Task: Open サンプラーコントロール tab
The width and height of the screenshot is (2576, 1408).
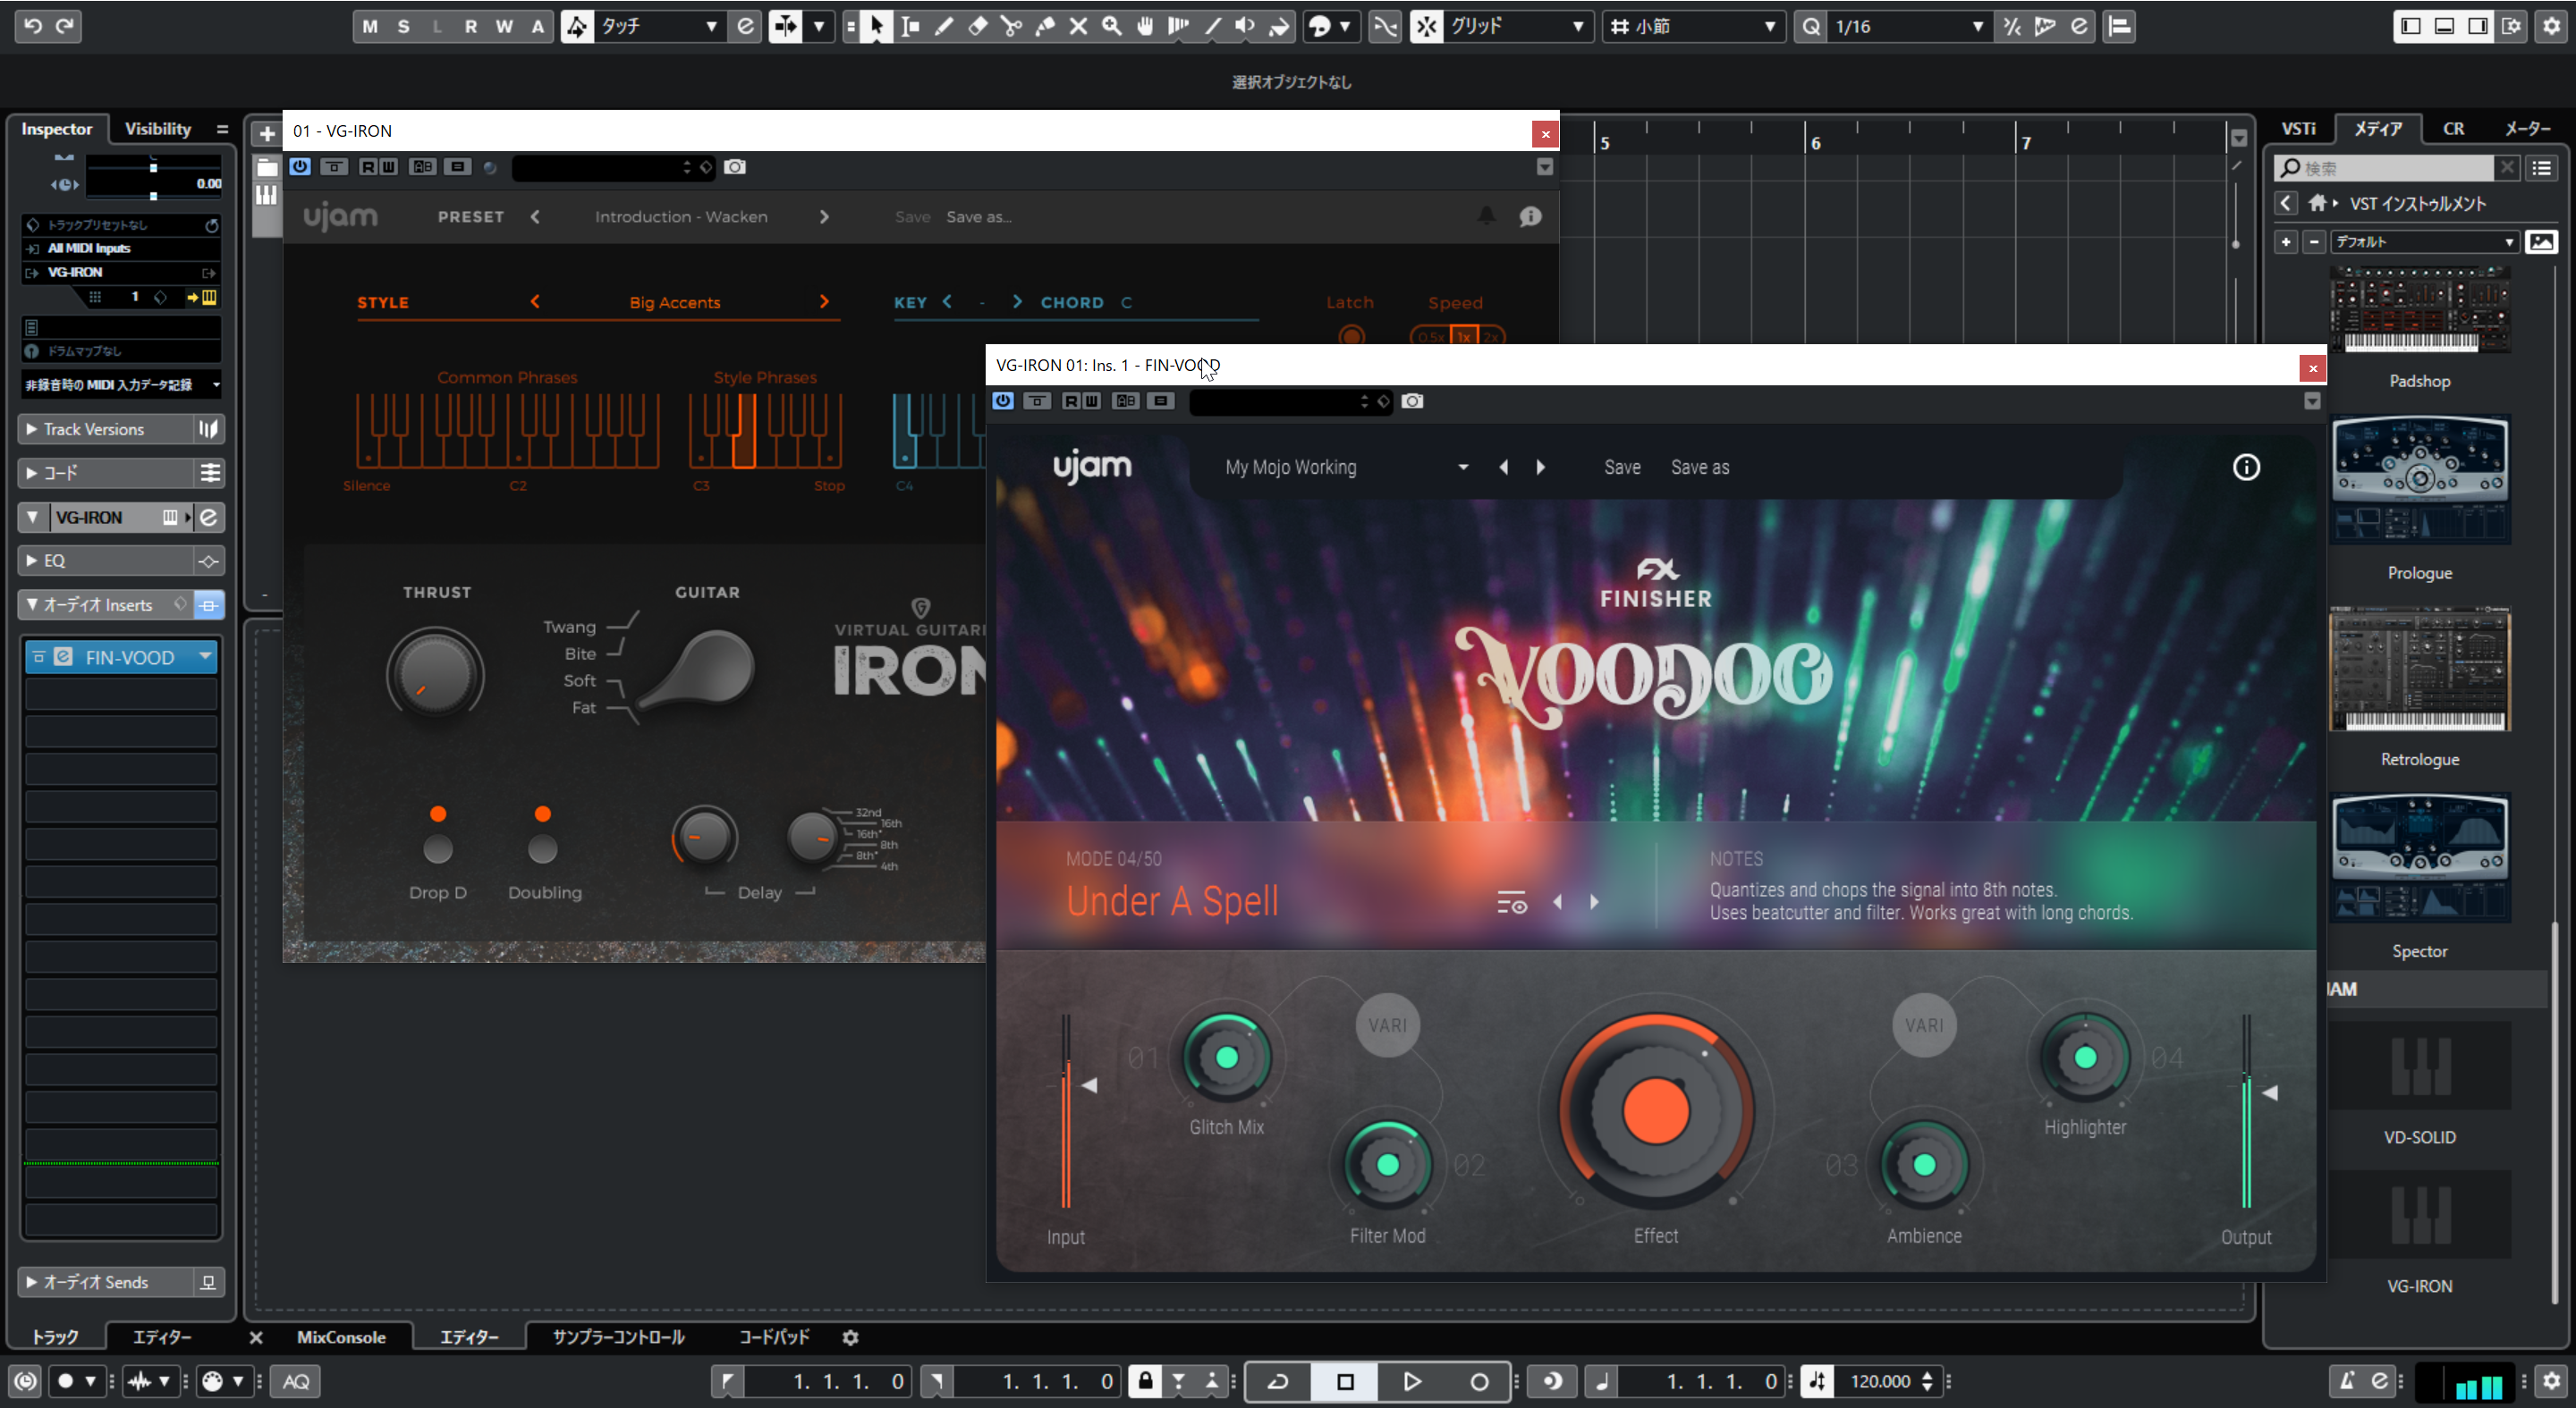Action: (x=619, y=1337)
